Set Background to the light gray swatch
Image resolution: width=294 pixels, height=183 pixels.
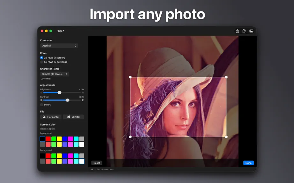(82, 156)
